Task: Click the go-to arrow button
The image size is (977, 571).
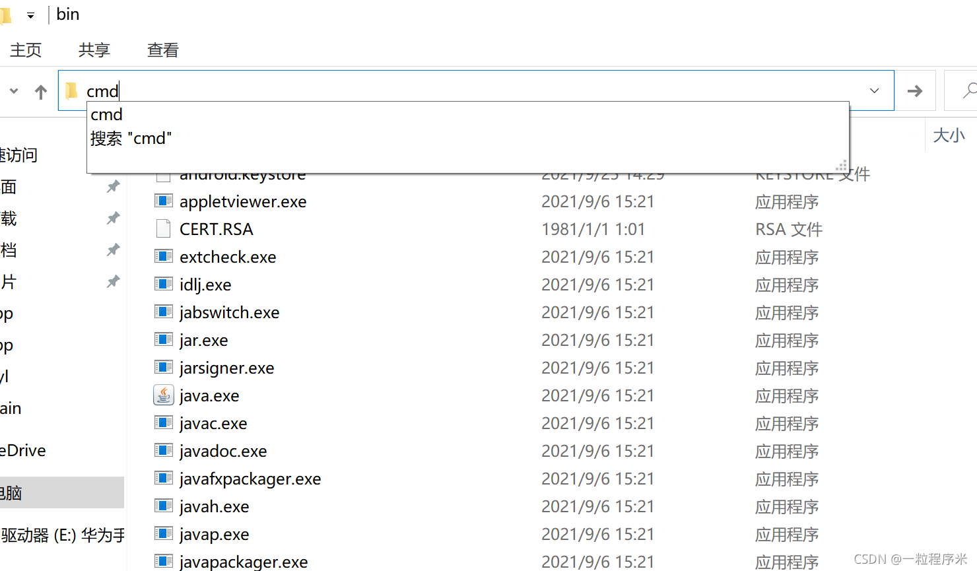Action: coord(915,91)
